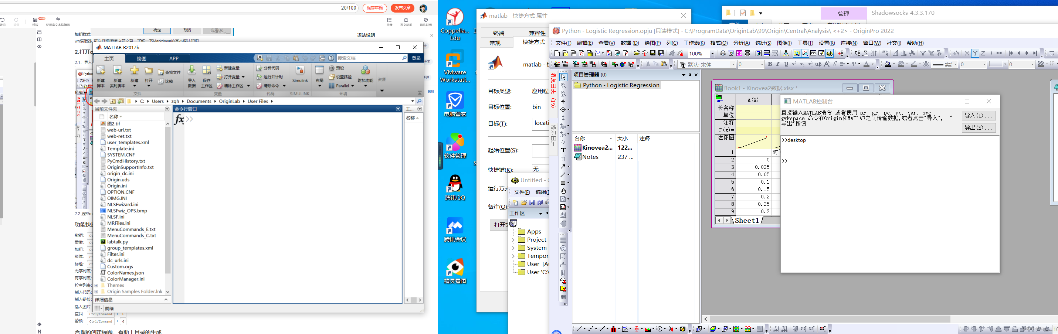Viewport: 1058px width, 334px height.
Task: Open the MATLAB address bar history dropdown
Action: 412,101
